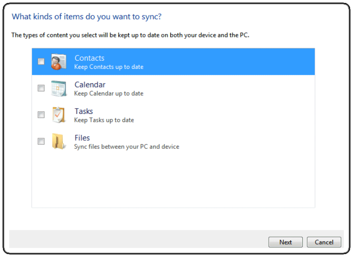Screen dimensions: 353x257
Task: Cancel the sync setup dialog
Action: pyautogui.click(x=324, y=242)
